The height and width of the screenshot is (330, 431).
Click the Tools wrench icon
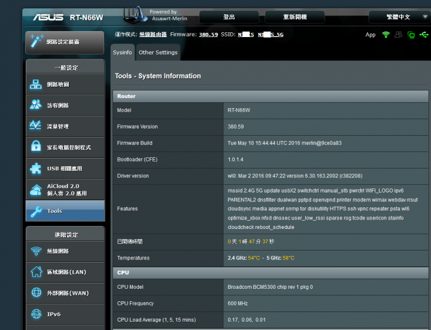tap(37, 212)
